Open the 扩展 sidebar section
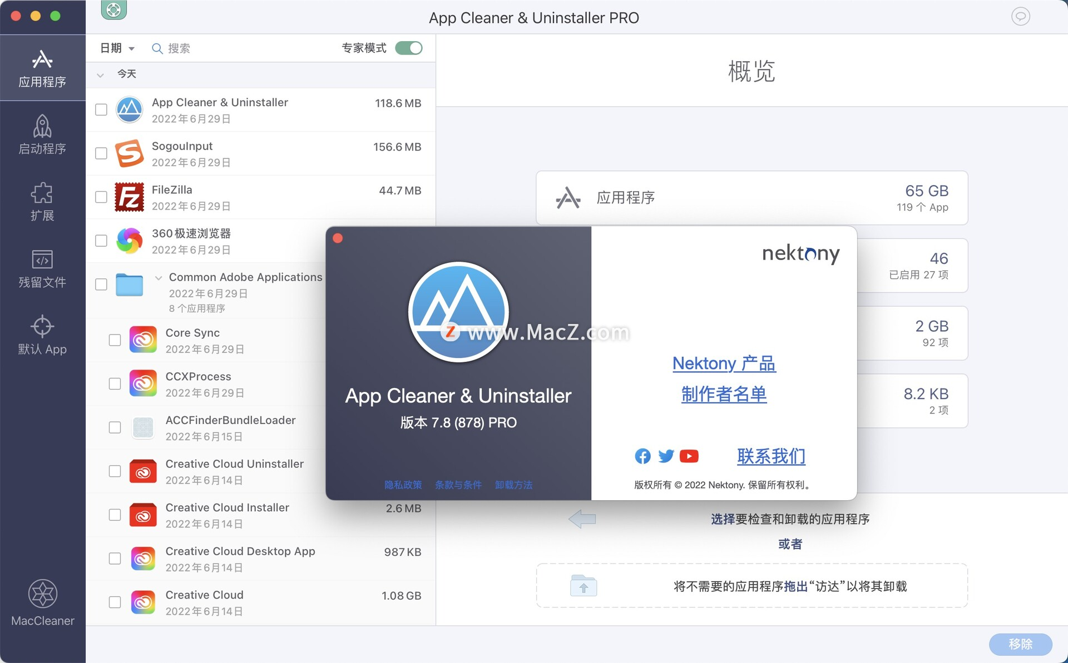This screenshot has width=1068, height=663. (x=42, y=202)
